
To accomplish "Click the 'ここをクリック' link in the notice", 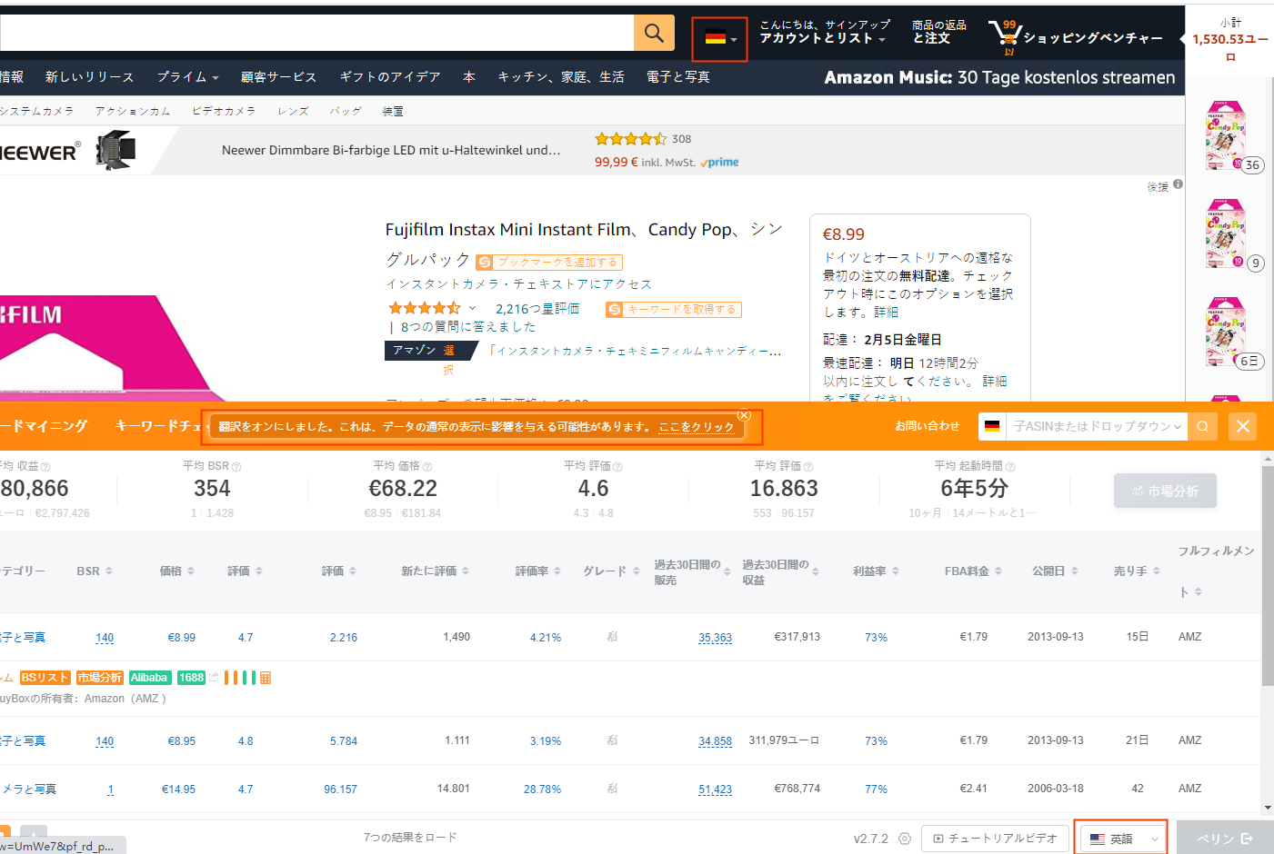I will tap(697, 427).
